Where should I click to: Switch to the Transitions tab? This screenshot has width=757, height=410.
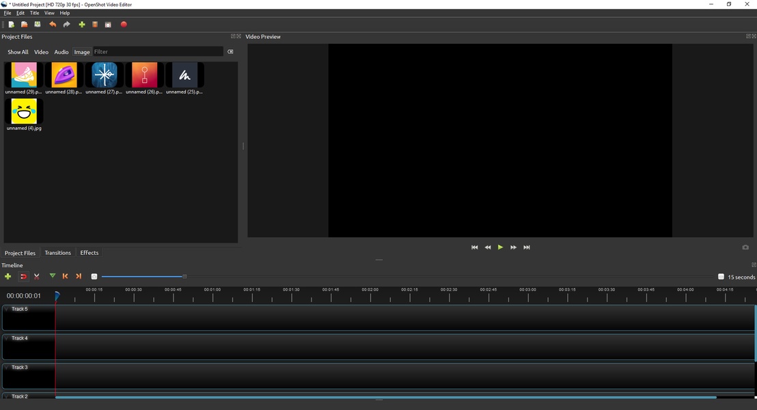click(x=58, y=253)
